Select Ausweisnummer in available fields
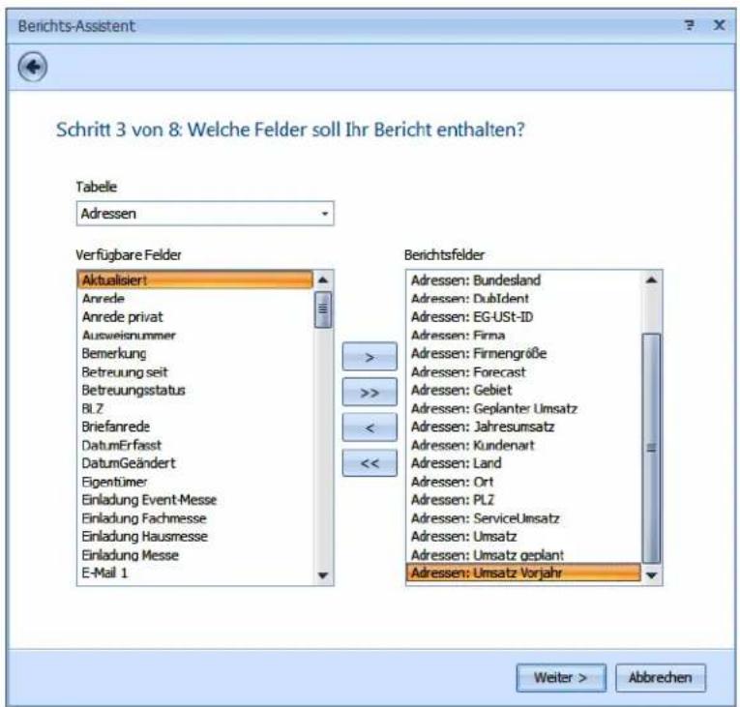The image size is (740, 707). [194, 335]
